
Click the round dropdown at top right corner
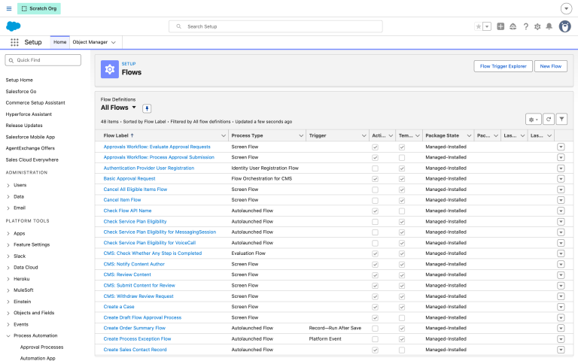pos(566,8)
